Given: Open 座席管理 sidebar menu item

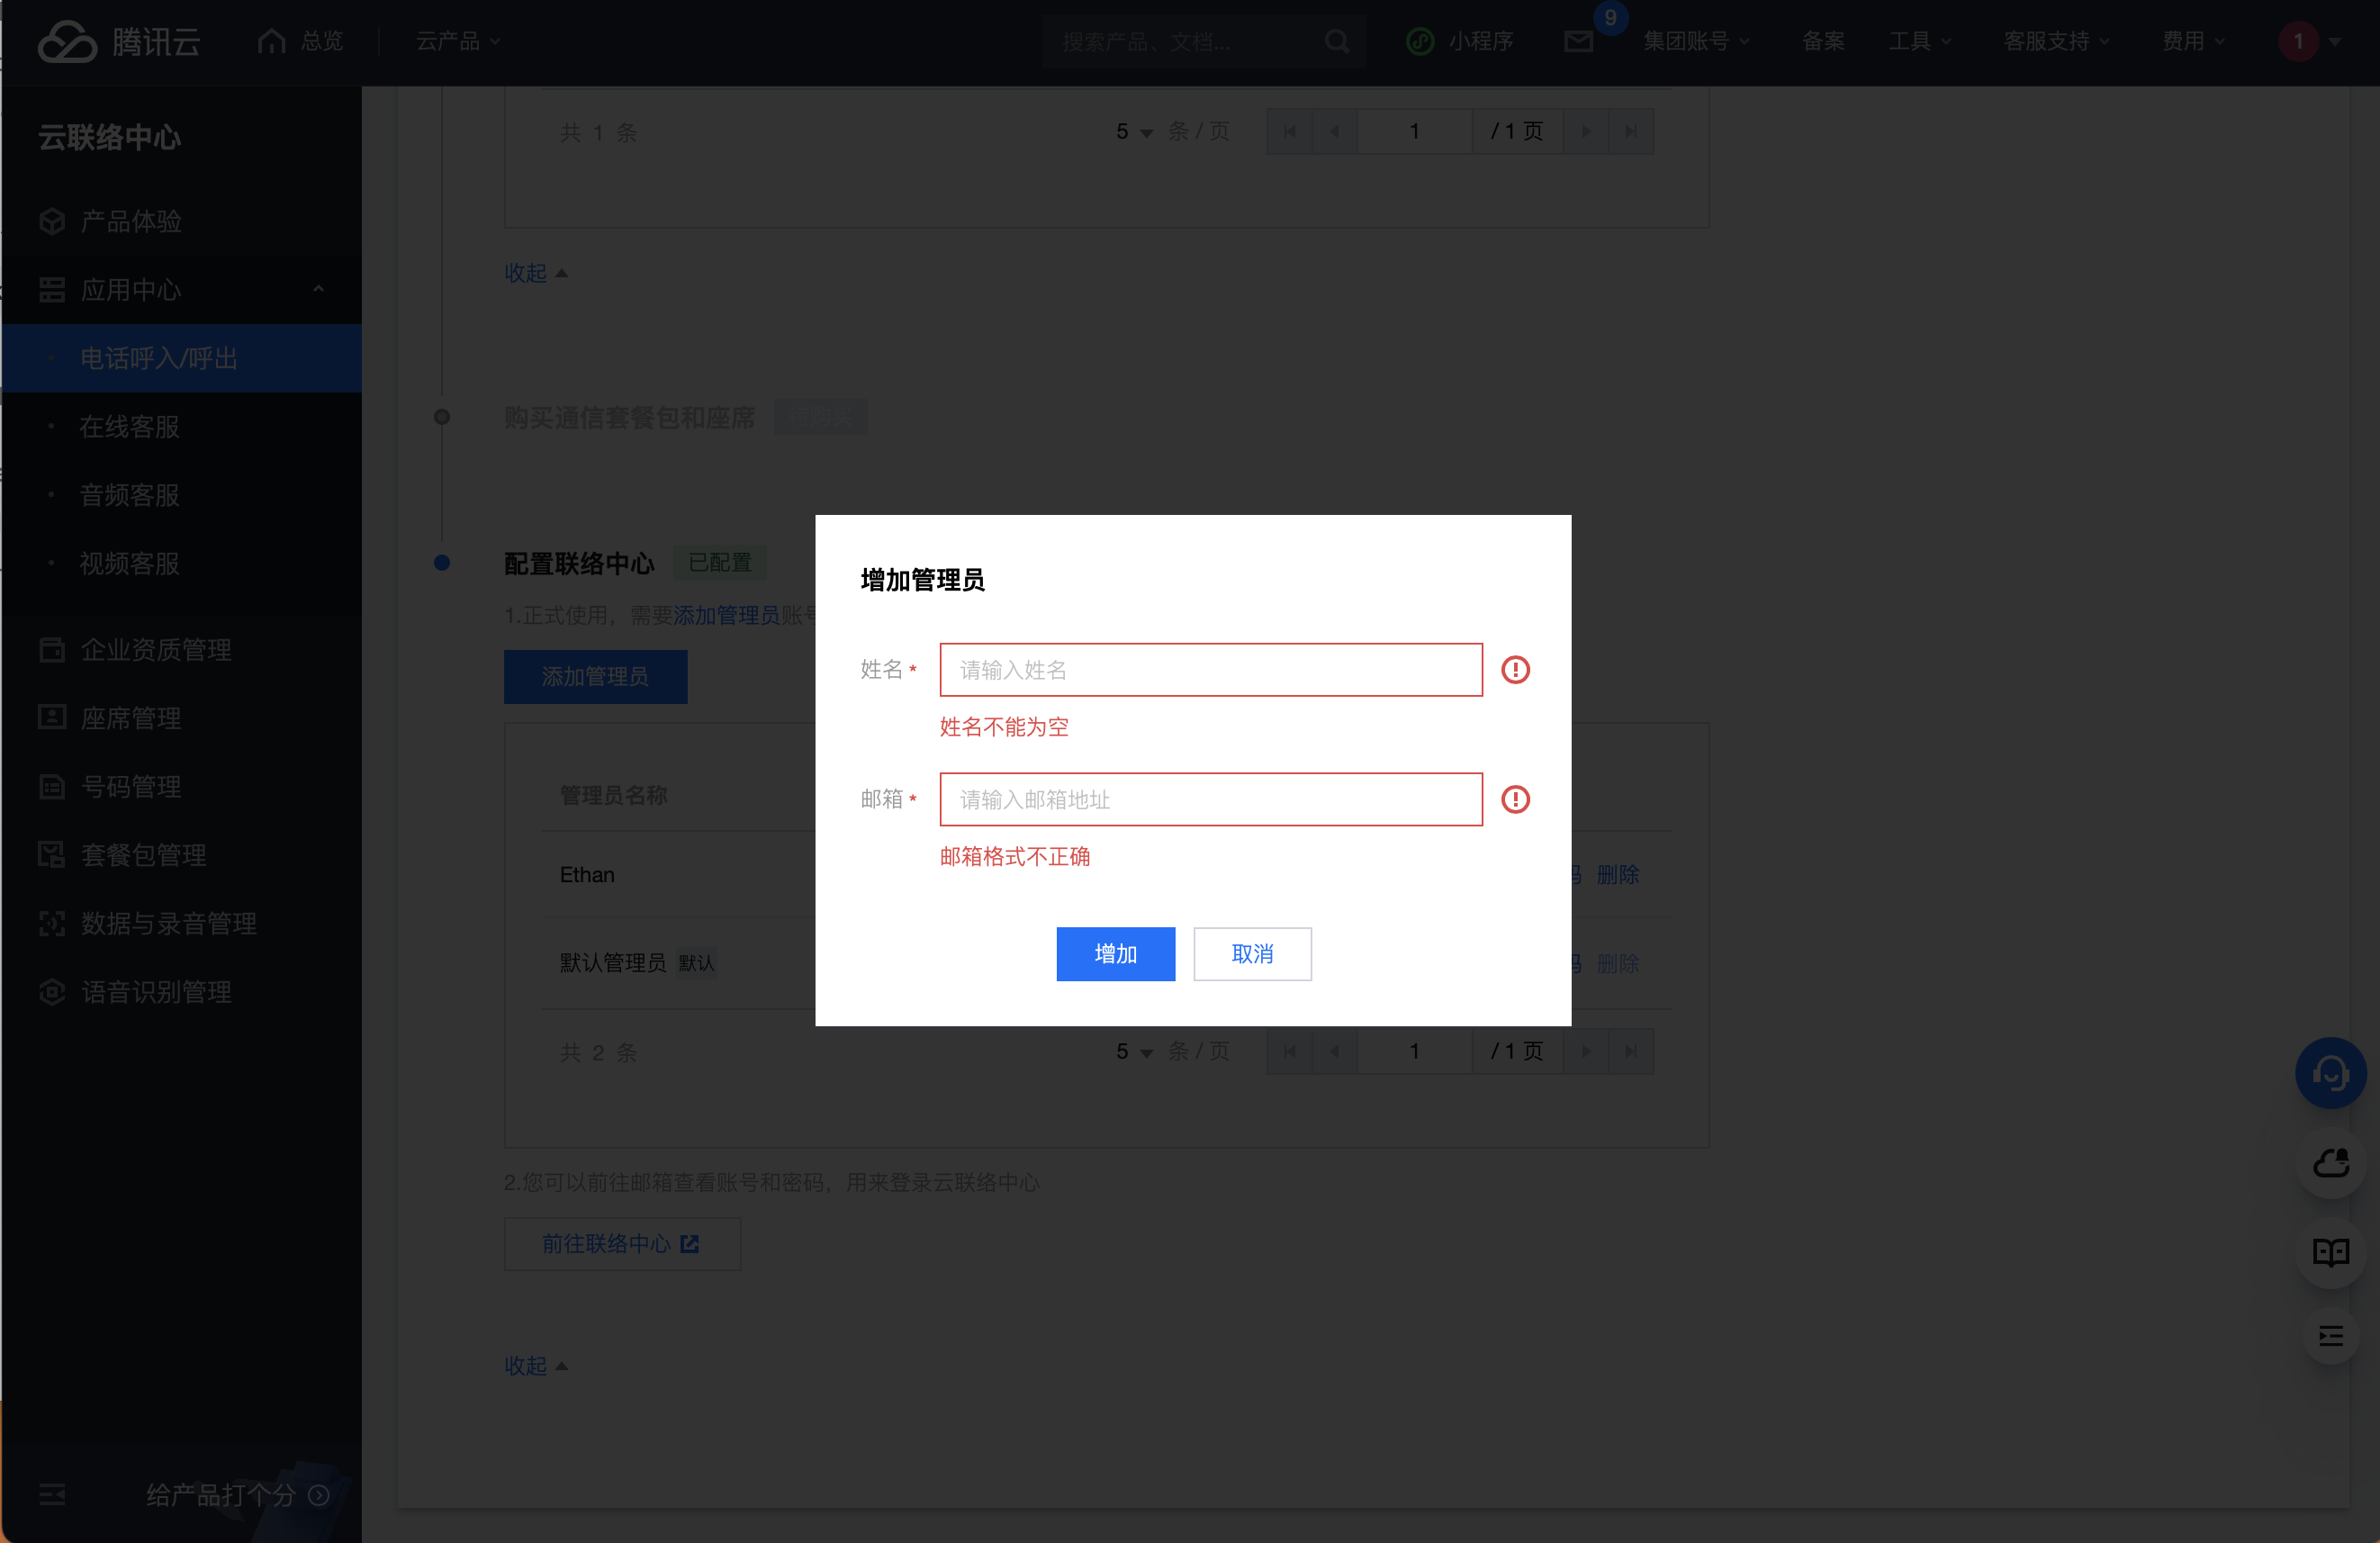Looking at the screenshot, I should (x=131, y=718).
